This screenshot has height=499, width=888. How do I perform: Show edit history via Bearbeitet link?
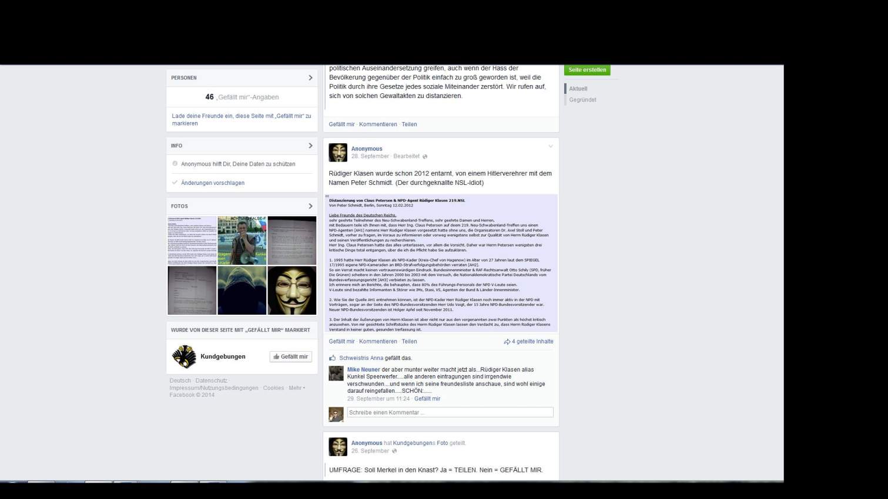pos(407,156)
